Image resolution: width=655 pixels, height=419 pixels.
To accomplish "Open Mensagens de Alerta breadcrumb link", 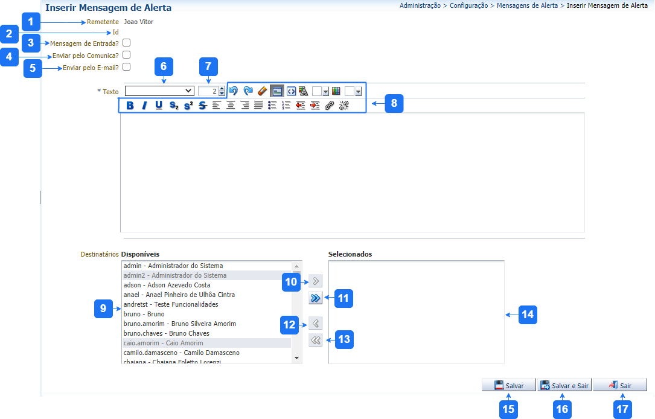I will click(x=527, y=5).
